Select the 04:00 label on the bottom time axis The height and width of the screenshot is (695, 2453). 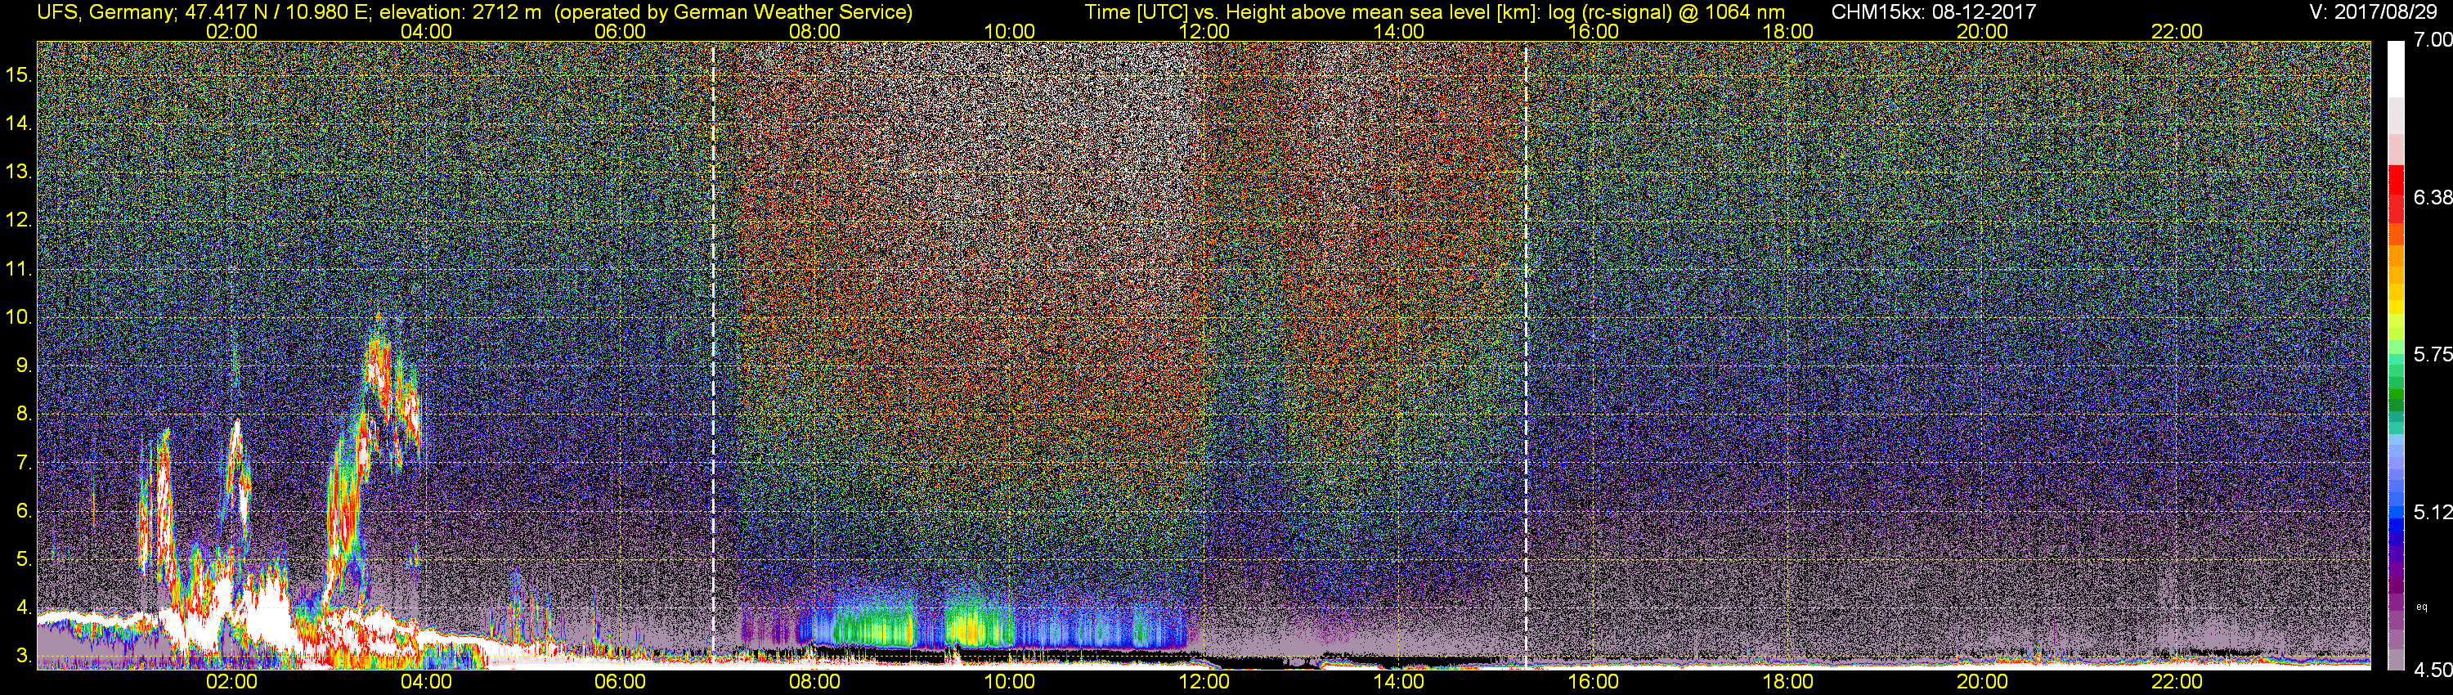pos(426,682)
